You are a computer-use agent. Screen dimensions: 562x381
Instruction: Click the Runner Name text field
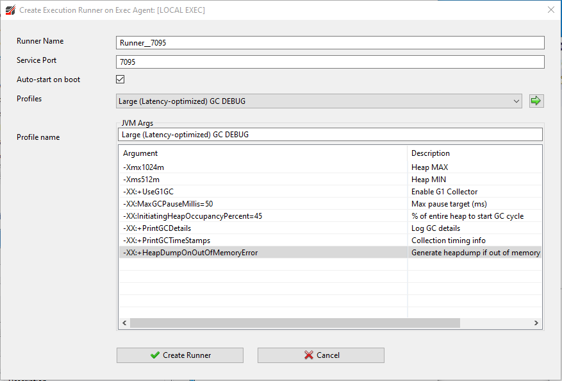[x=330, y=42]
